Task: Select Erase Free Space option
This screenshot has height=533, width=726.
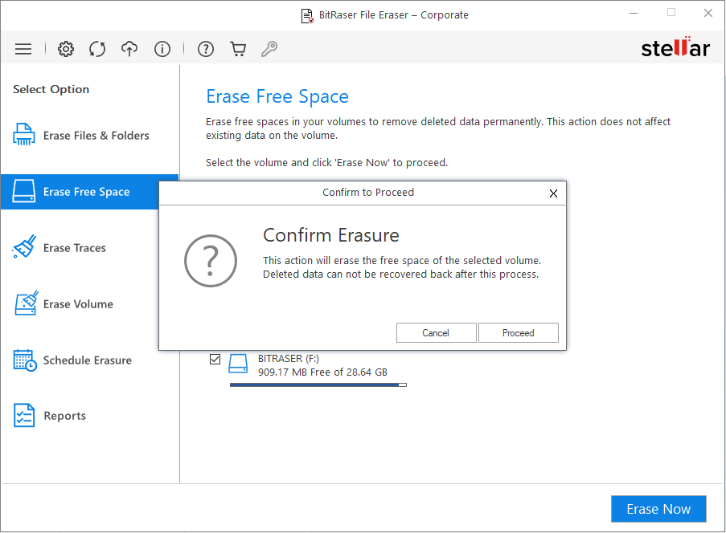Action: coord(89,192)
